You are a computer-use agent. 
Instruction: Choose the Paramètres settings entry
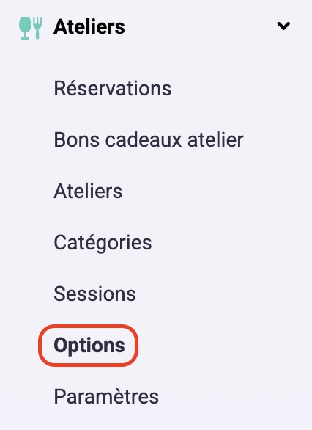(106, 396)
